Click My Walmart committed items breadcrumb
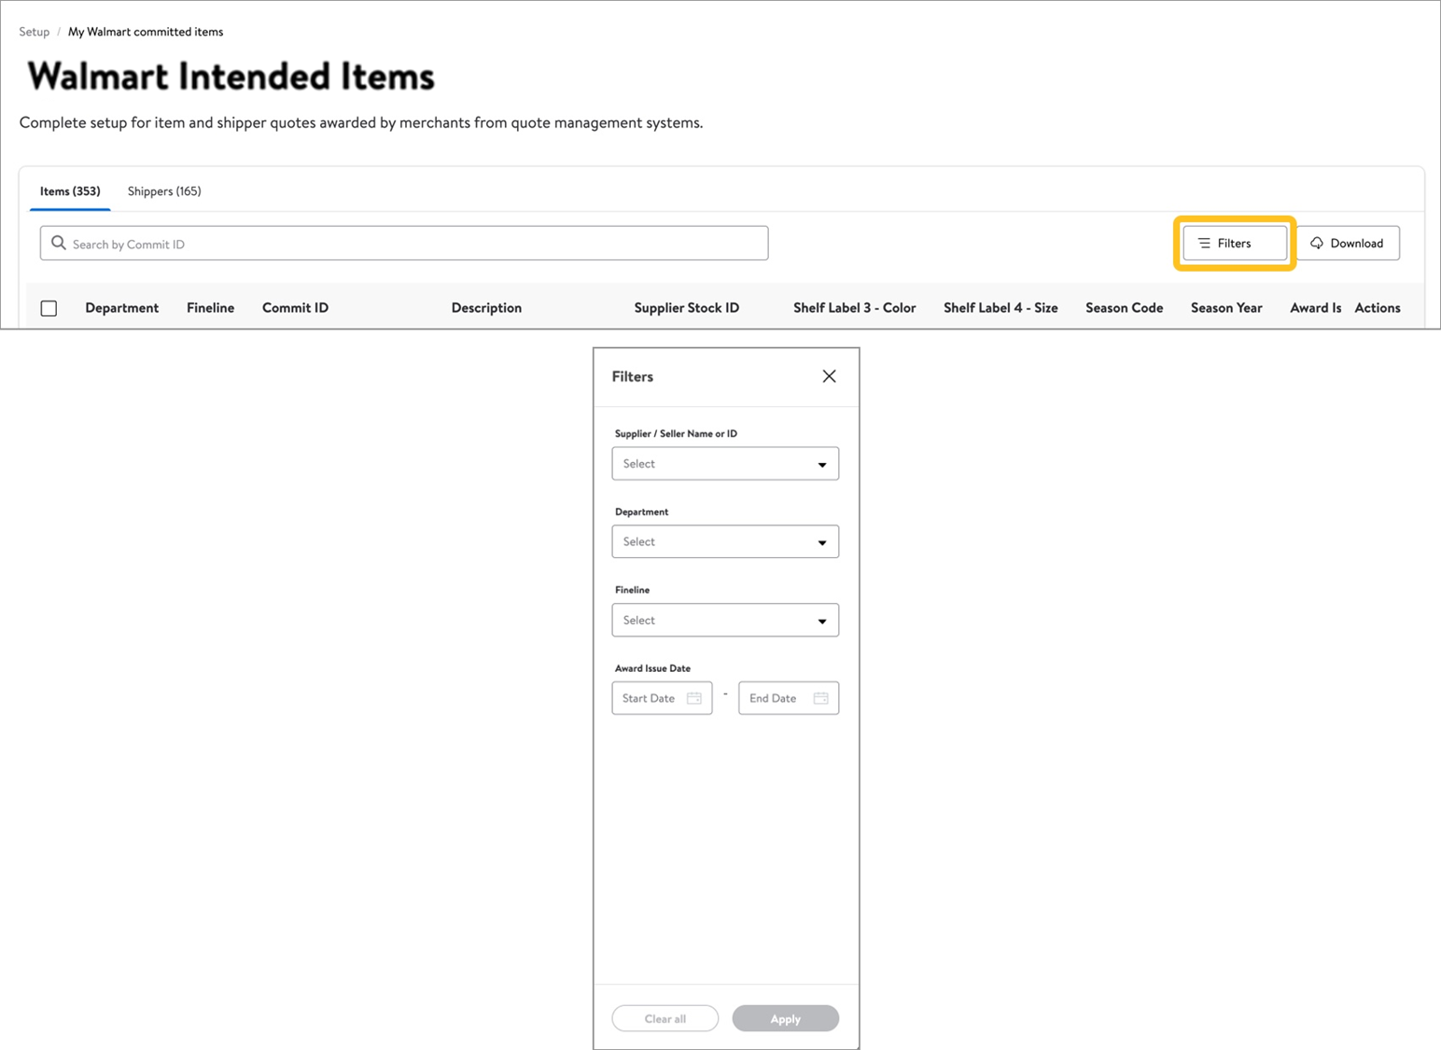This screenshot has height=1050, width=1441. [x=146, y=32]
